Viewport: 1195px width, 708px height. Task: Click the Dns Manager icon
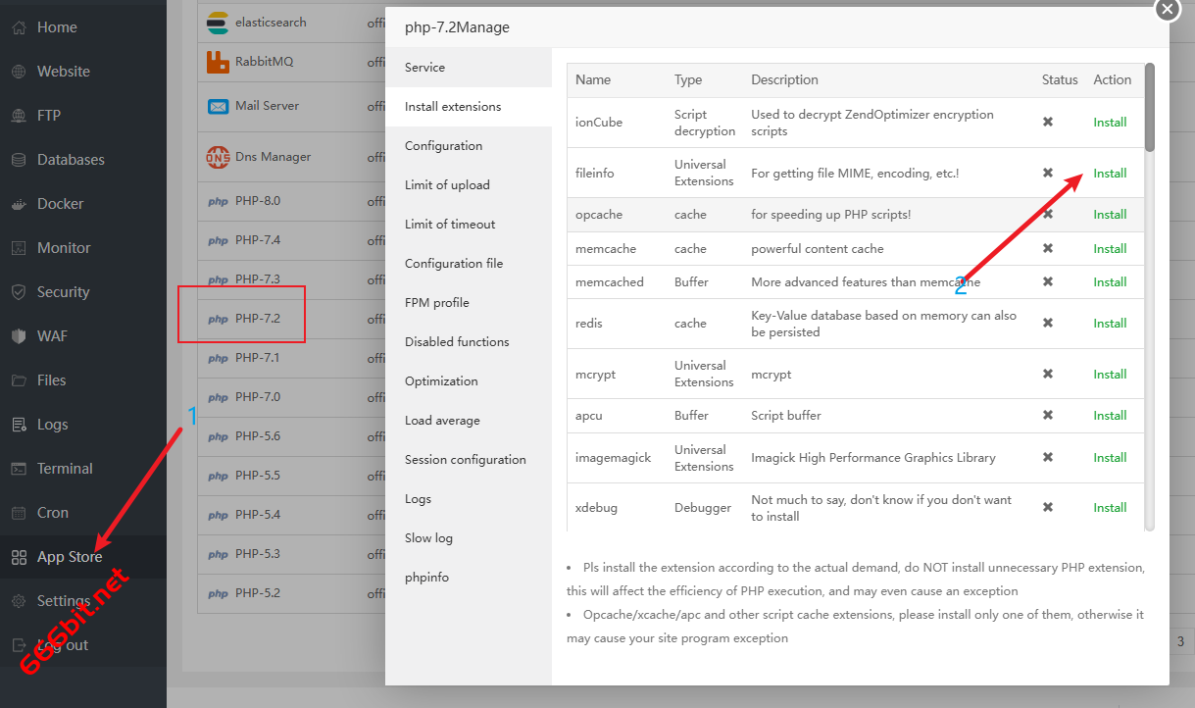[218, 157]
